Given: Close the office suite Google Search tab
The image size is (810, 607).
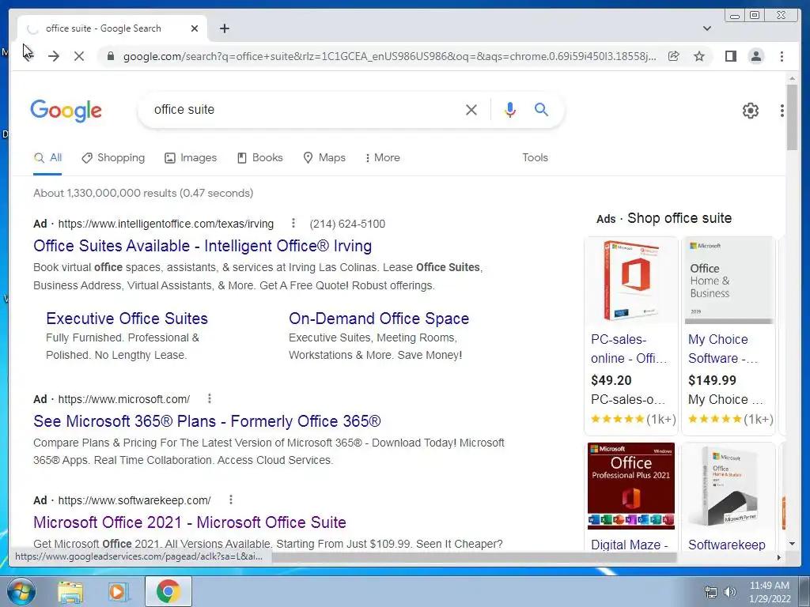Looking at the screenshot, I should click(x=195, y=28).
